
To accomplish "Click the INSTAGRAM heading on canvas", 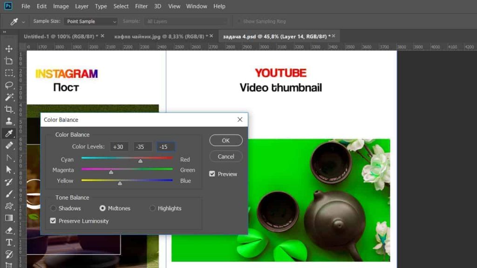I will 67,74.
